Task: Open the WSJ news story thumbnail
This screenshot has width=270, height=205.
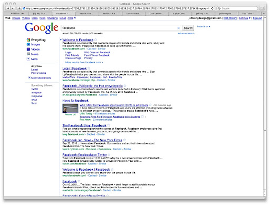Action: 70,108
